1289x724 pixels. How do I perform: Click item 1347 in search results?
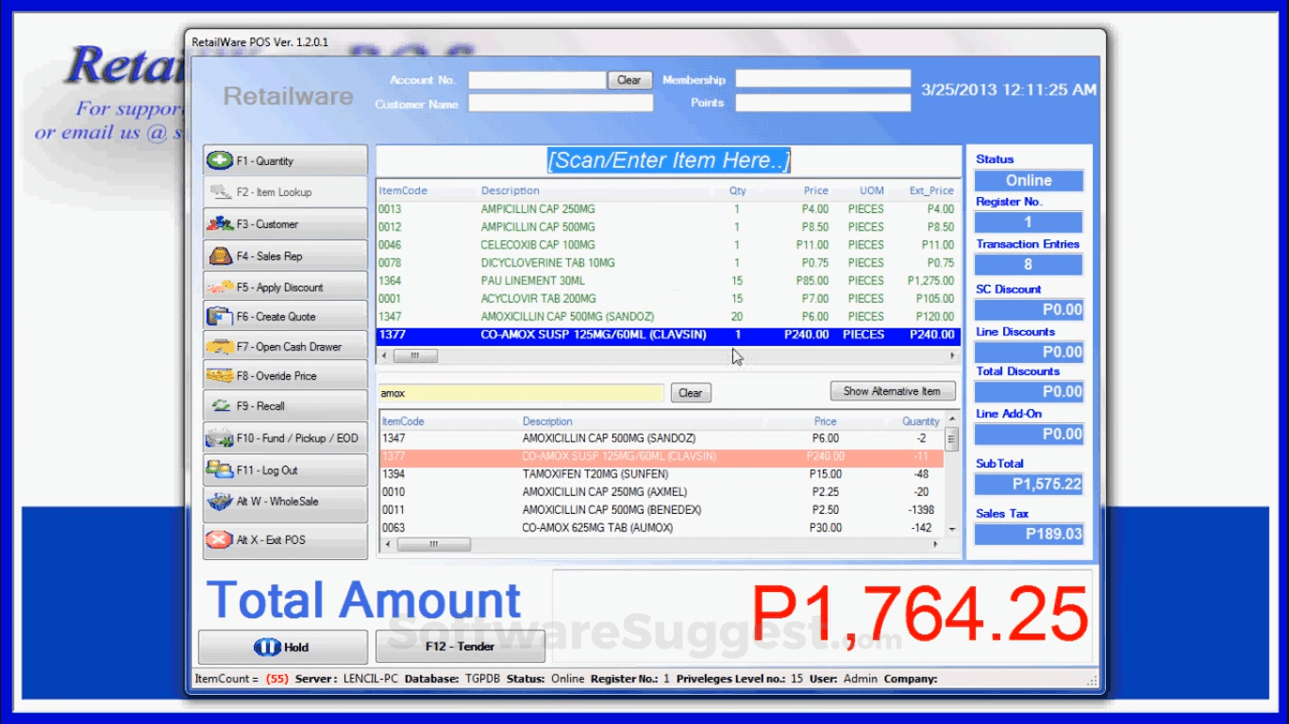(x=661, y=438)
